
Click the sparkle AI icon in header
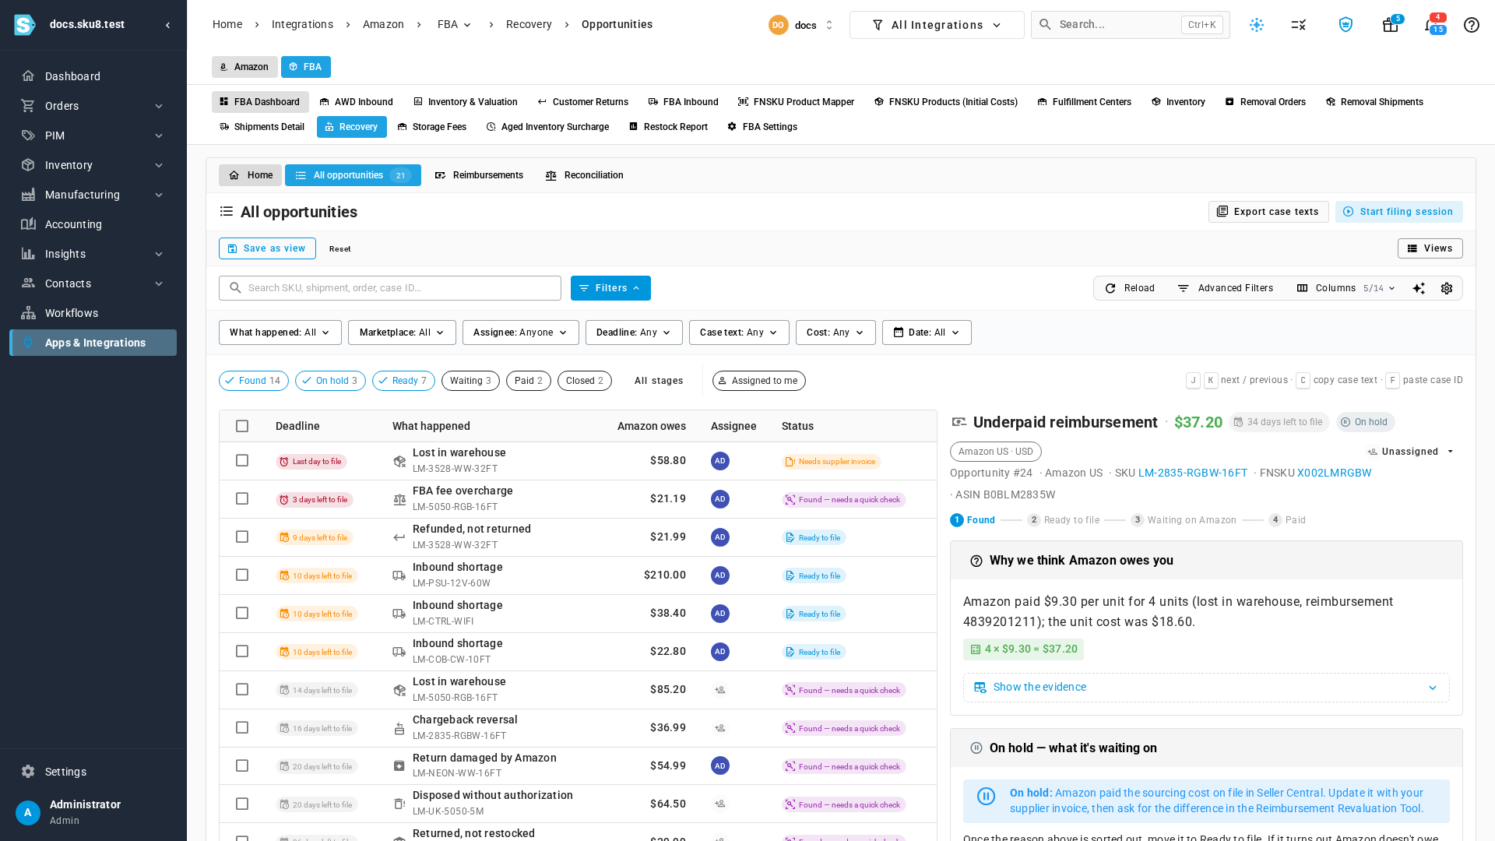[x=1257, y=25]
